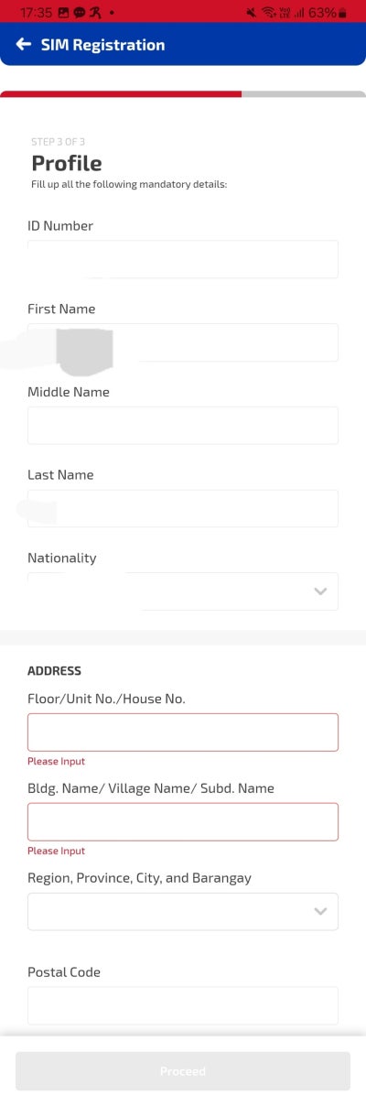This screenshot has height=1106, width=366.
Task: Tap the mute icon in status bar
Action: click(x=252, y=13)
